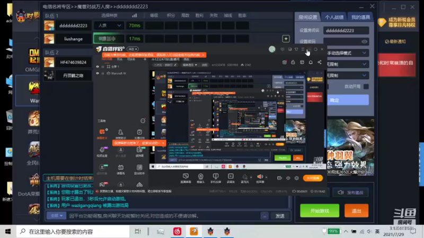
Task: Show room password with eye icon
Action: tap(364, 42)
